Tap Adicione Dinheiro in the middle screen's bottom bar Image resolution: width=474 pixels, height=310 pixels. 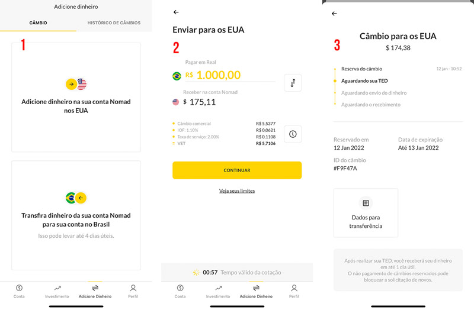(x=256, y=291)
